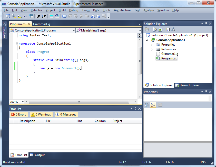Sort properties alphabetically
The height and width of the screenshot is (167, 216).
tap(153, 105)
